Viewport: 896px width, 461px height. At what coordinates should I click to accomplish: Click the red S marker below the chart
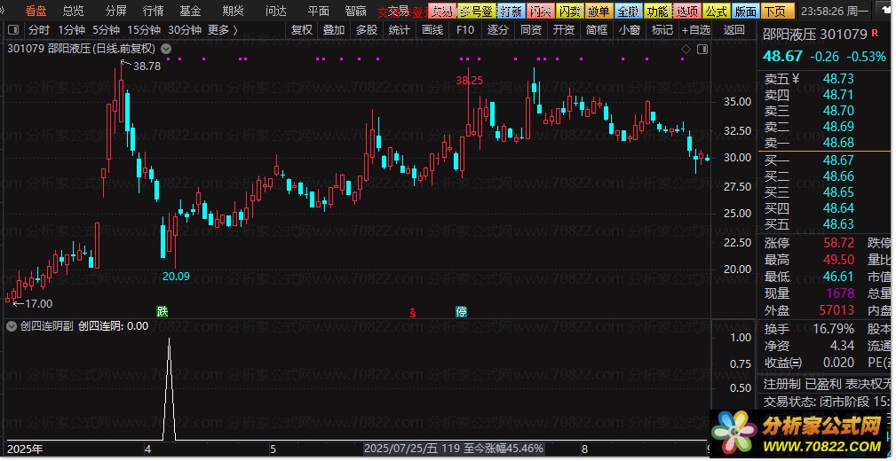(x=413, y=312)
